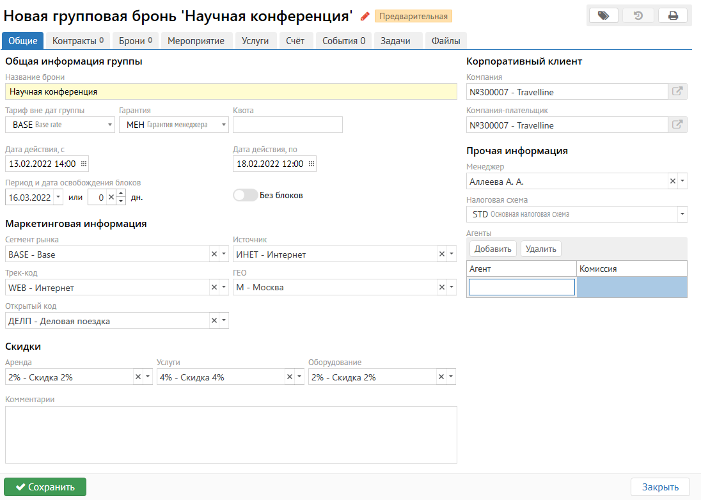Increase days using the stepper up arrow
Viewport: 701px width, 500px height.
[x=121, y=194]
